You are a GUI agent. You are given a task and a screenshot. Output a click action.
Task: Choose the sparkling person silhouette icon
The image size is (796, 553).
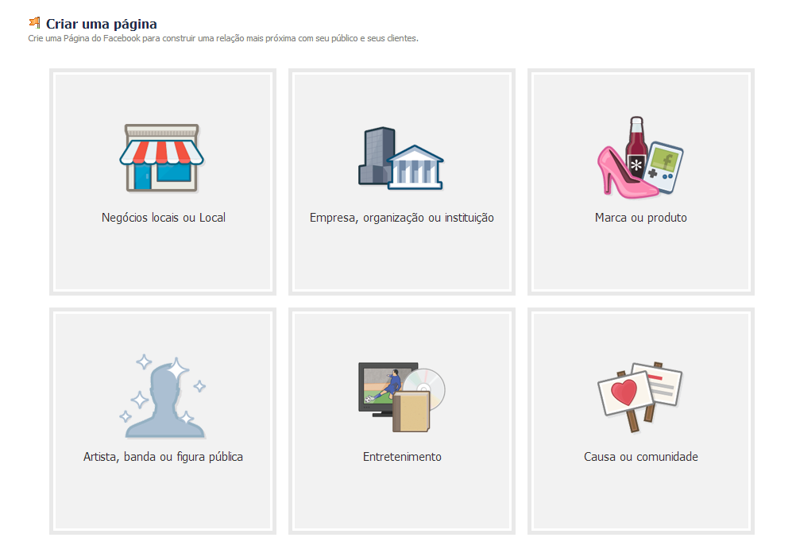(x=163, y=396)
